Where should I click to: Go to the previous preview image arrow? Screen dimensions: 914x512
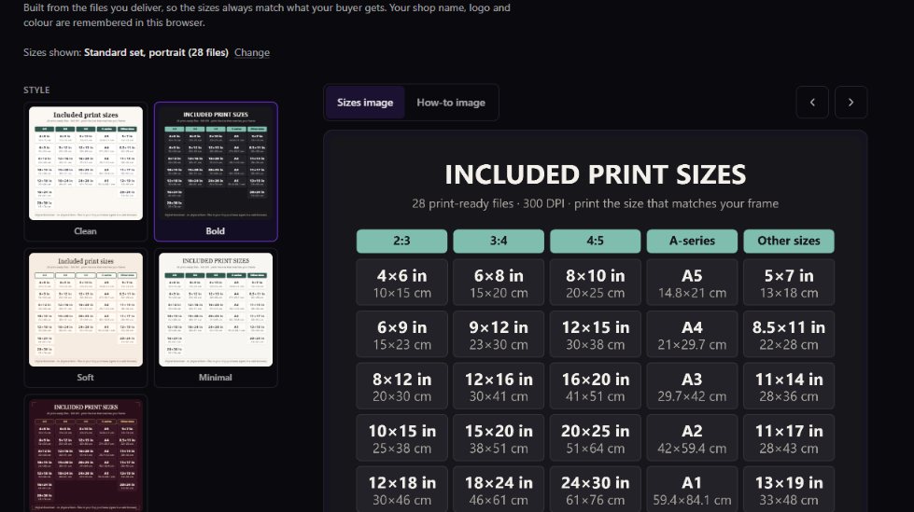[812, 102]
